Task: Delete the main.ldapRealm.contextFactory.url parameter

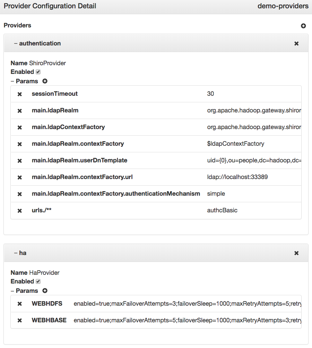Action: pos(19,177)
